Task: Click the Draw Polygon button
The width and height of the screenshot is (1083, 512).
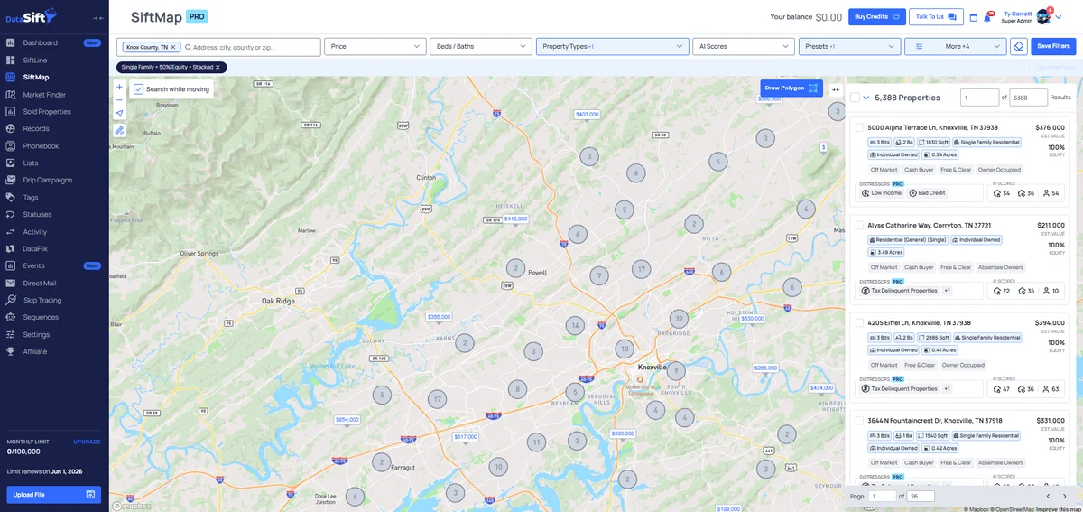Action: (x=791, y=88)
